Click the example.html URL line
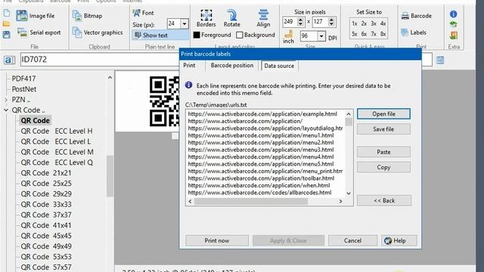Screen dimensions: 484x272 pos(262,114)
